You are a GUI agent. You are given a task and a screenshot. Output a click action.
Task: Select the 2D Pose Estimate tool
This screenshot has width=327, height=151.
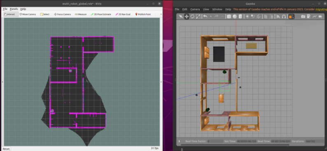point(101,14)
